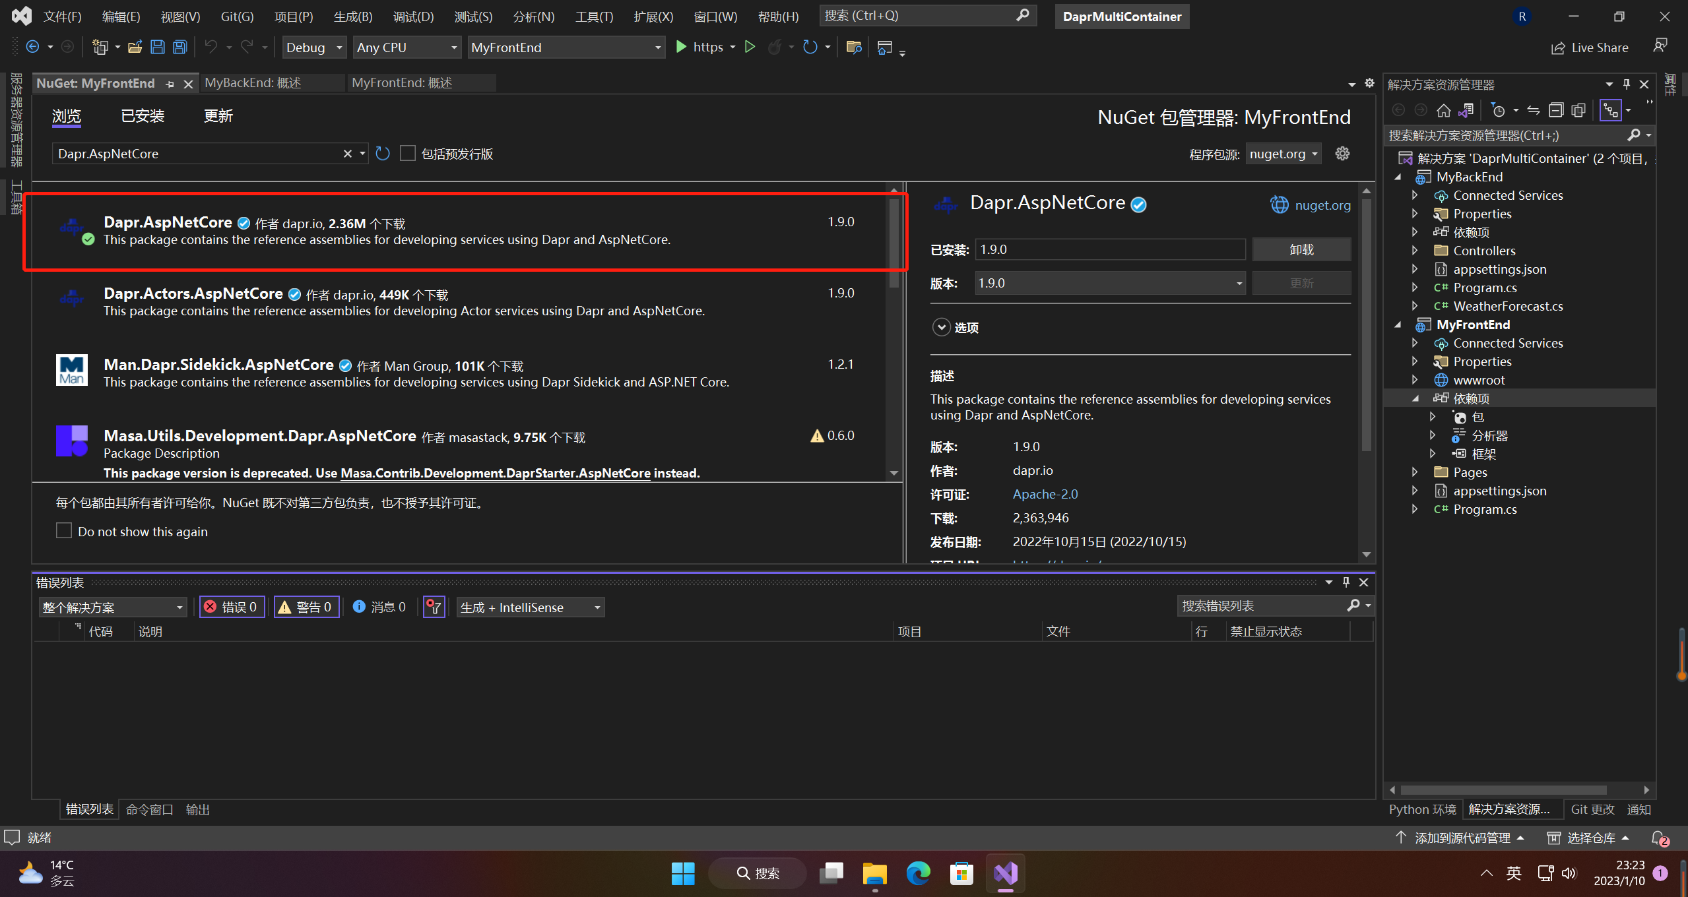Toggle the 错误 0 filter button

click(x=232, y=607)
